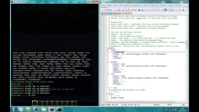Click the Record Macro red dot icon
Viewport: 199px width, 112px height.
click(183, 10)
